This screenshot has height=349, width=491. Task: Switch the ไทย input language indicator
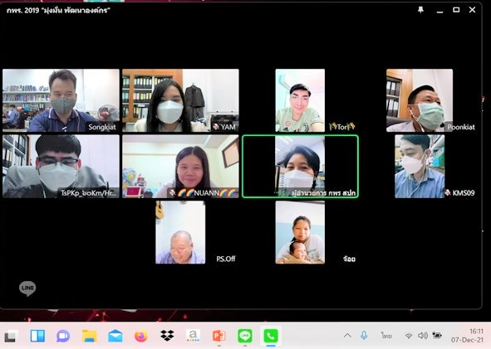pyautogui.click(x=386, y=336)
